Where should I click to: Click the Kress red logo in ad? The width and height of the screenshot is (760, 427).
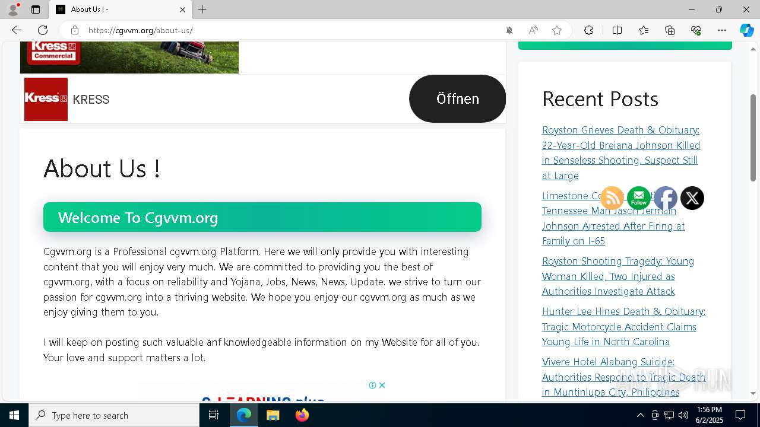click(x=46, y=99)
